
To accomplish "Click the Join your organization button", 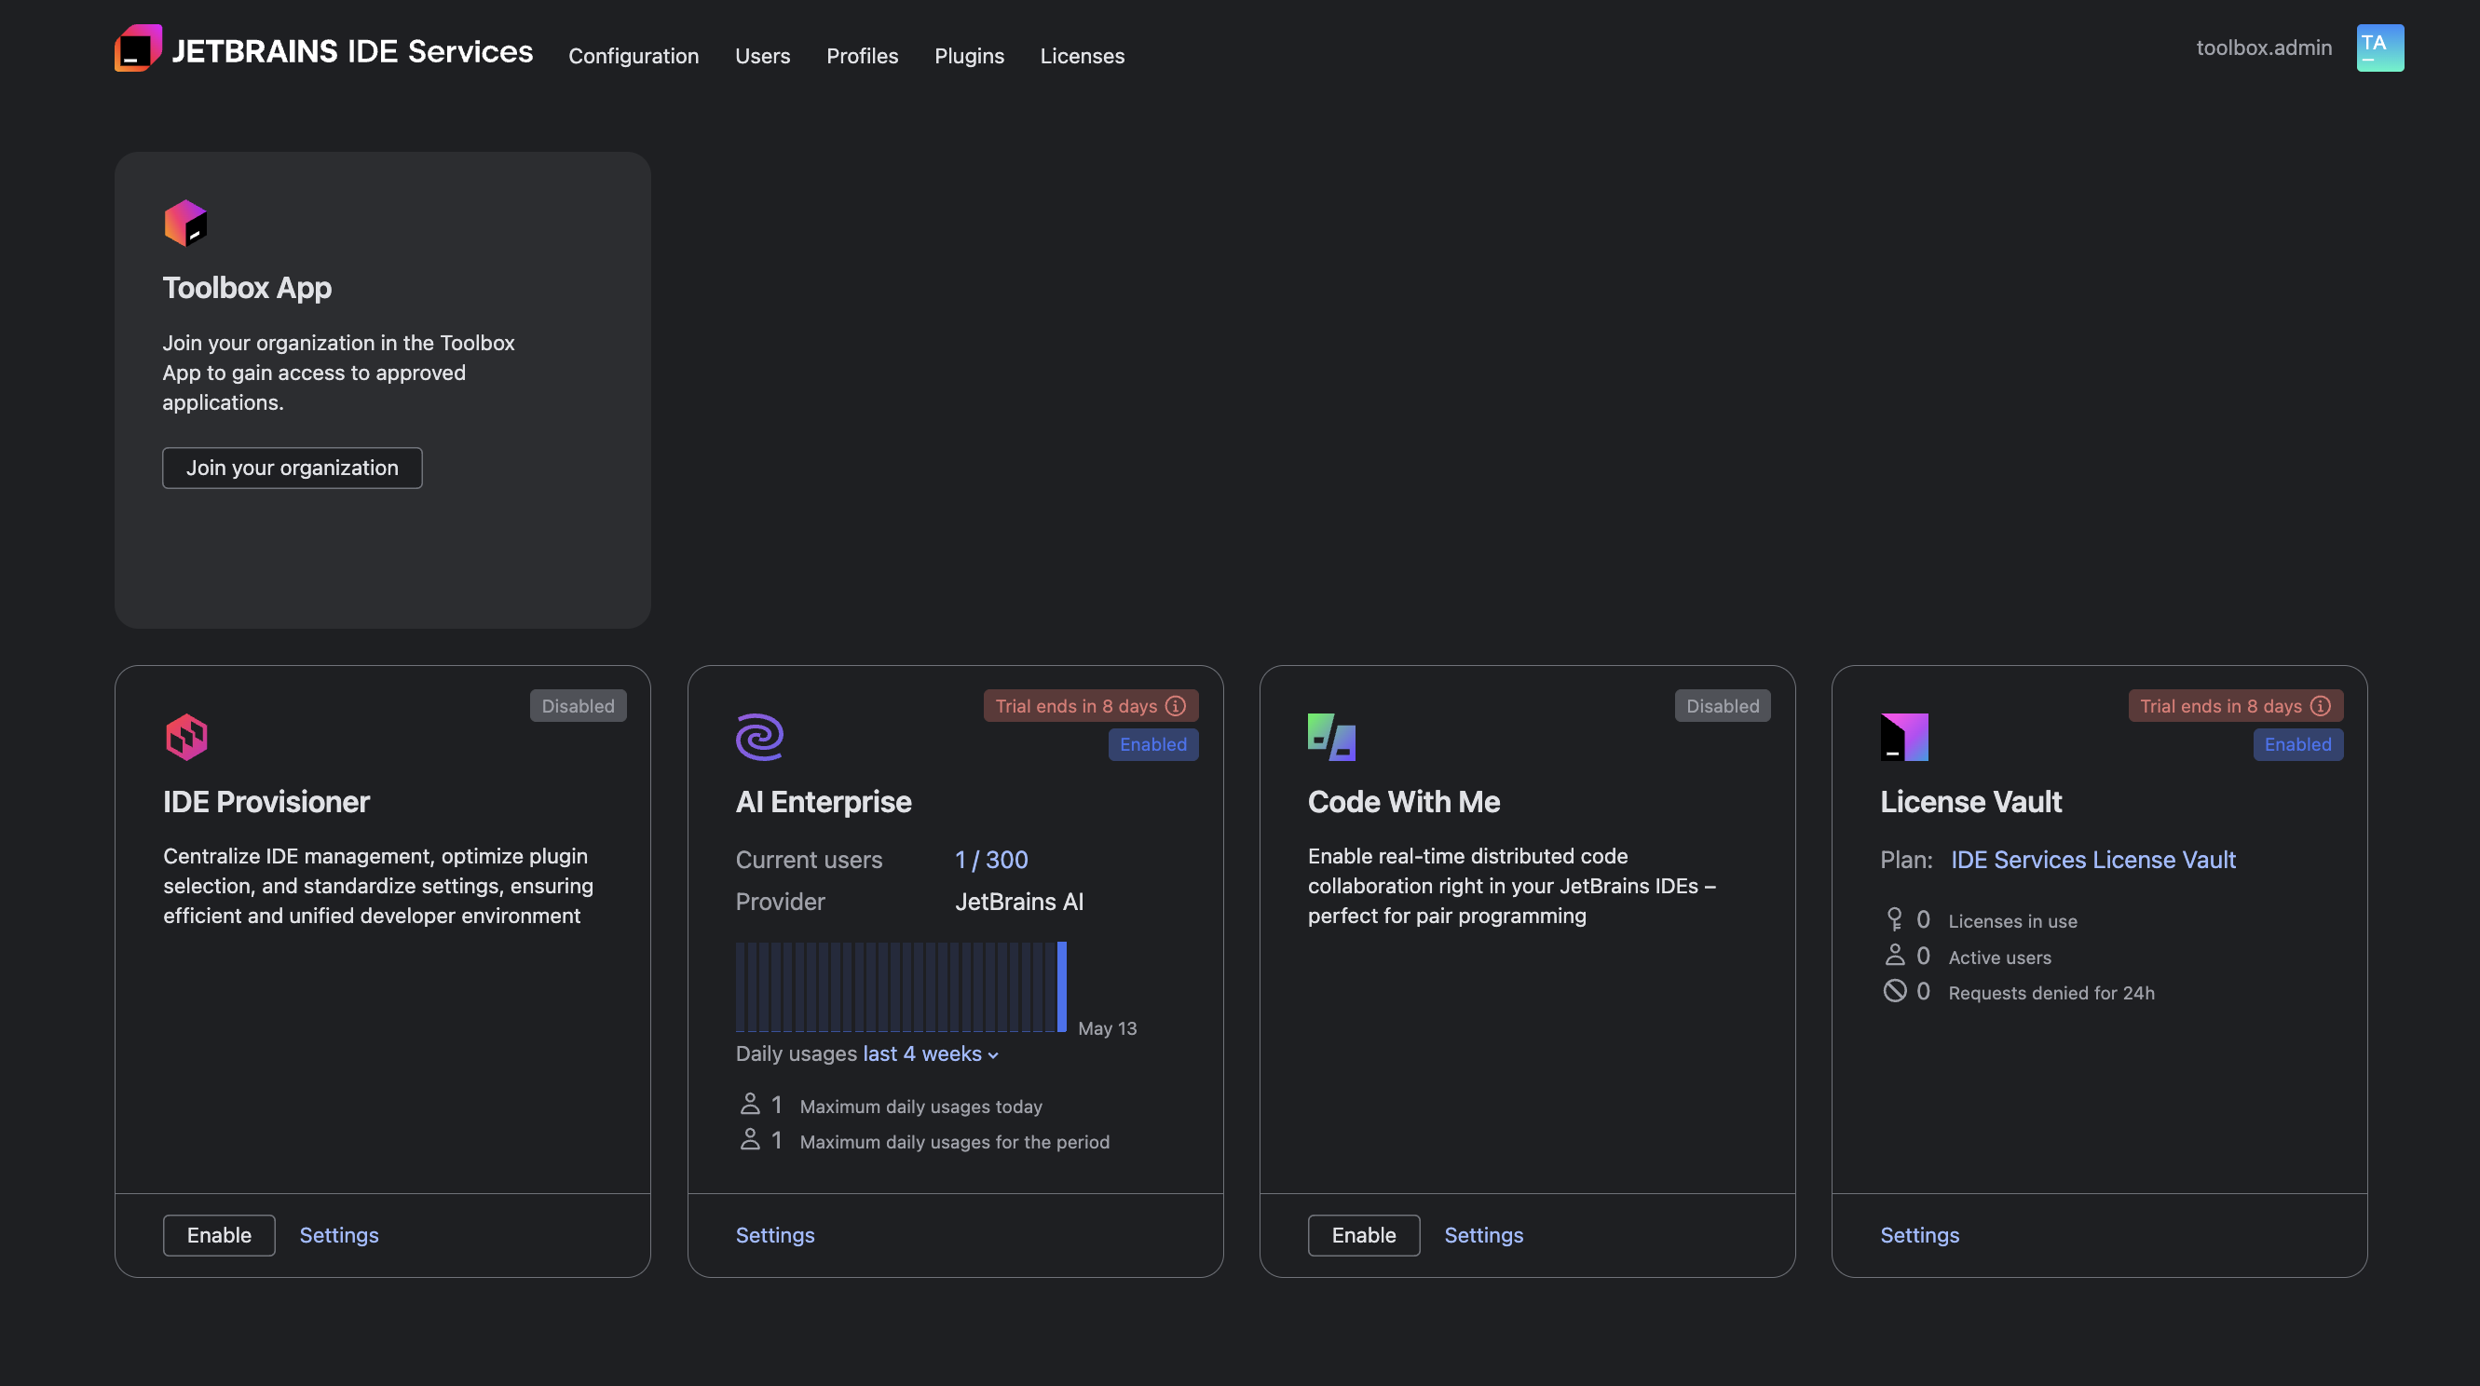I will pyautogui.click(x=292, y=467).
